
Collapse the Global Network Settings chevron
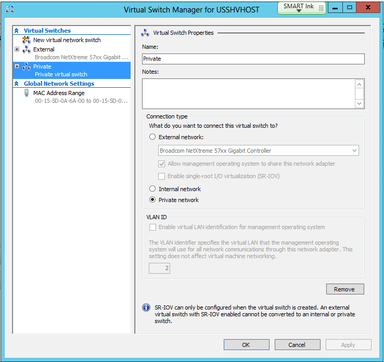click(x=17, y=84)
